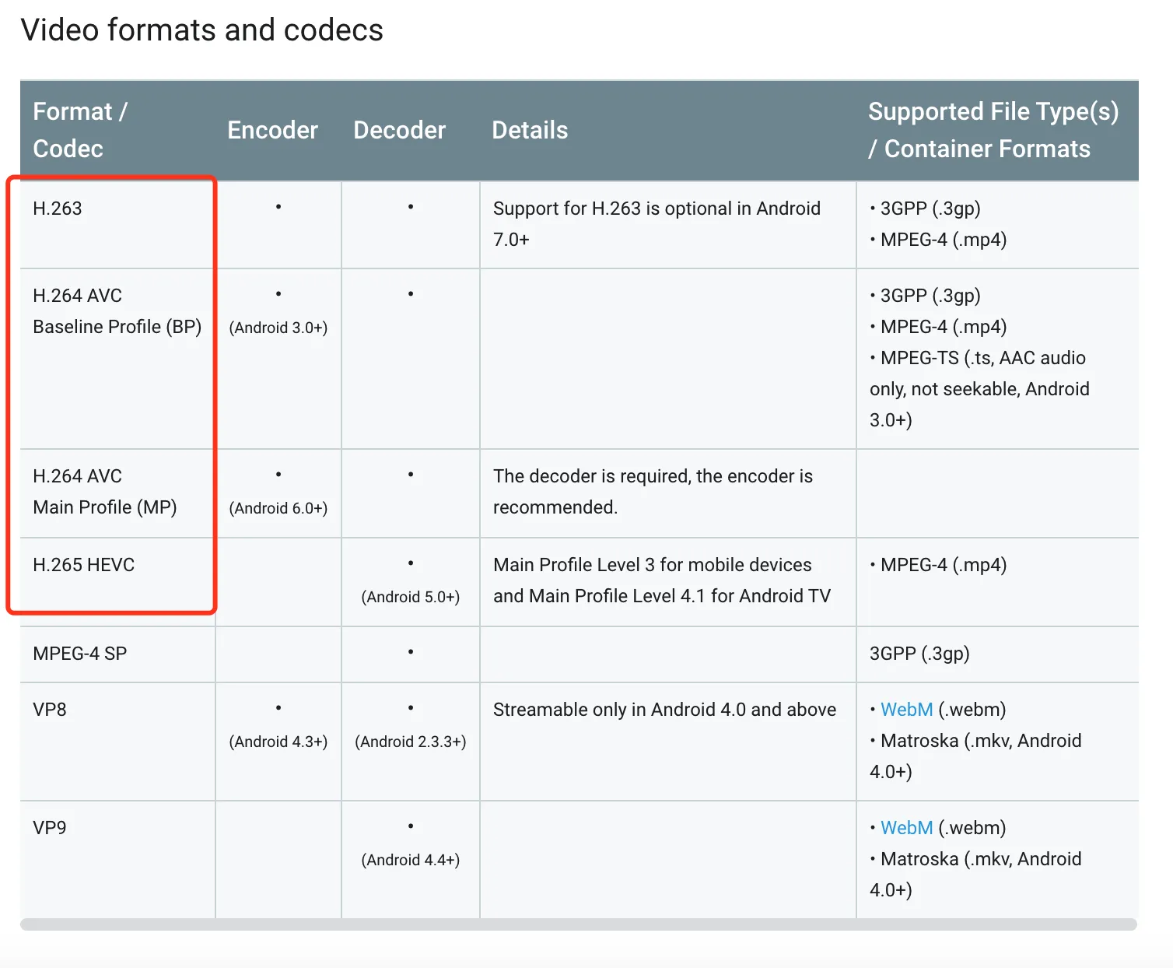Click the "Main Profile (MP)" codec cell
The image size is (1173, 968).
105,507
